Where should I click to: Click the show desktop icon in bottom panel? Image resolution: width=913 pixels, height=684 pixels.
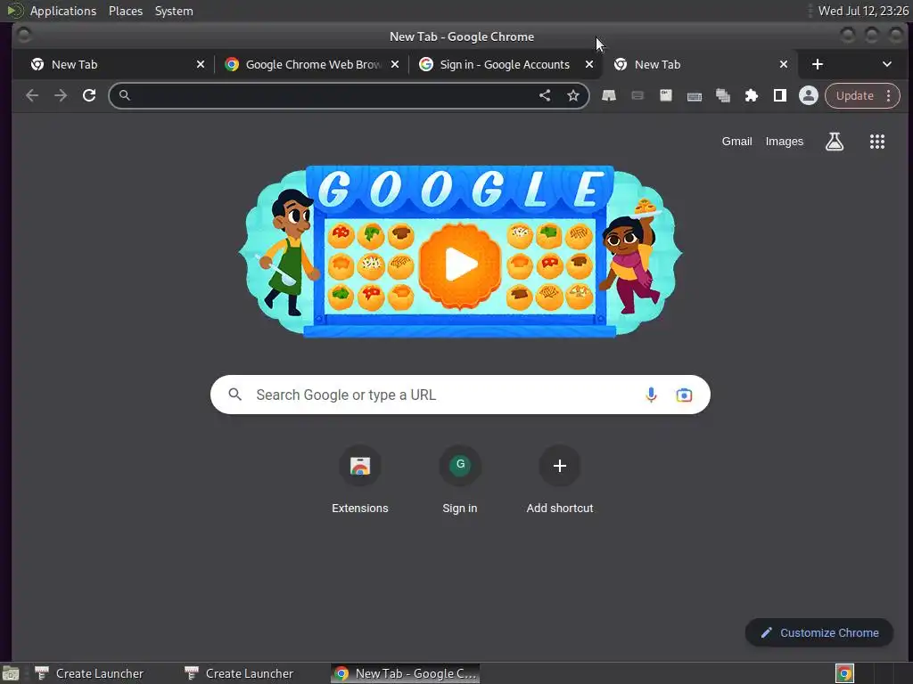click(11, 673)
